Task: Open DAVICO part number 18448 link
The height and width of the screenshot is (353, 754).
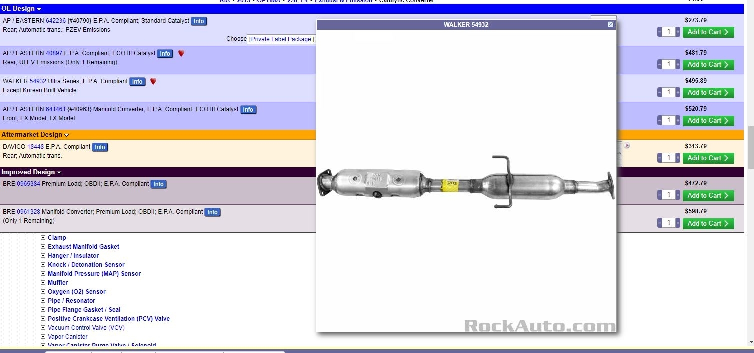Action: 36,146
